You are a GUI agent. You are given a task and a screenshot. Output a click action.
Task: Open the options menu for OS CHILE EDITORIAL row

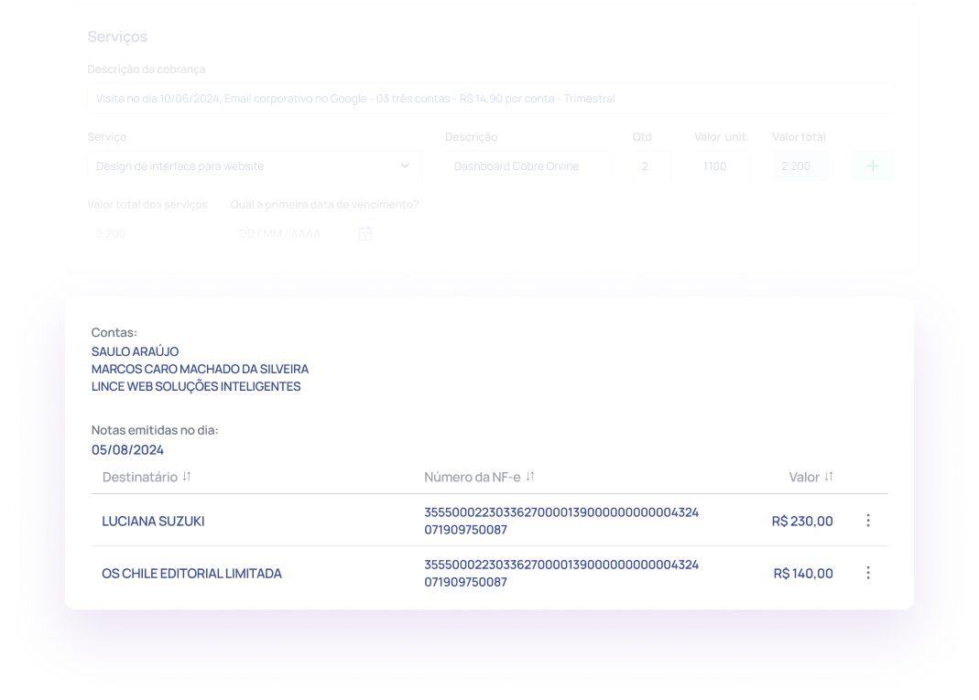pos(868,573)
